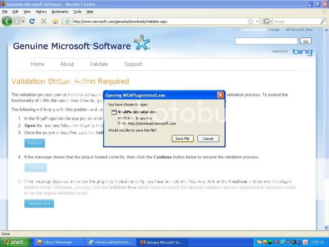Click the page scrollbar up arrow
Screen dimensions: 329x247
[326, 30]
